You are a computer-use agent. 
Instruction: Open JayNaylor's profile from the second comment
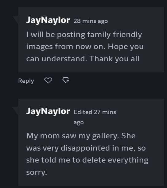point(48,111)
